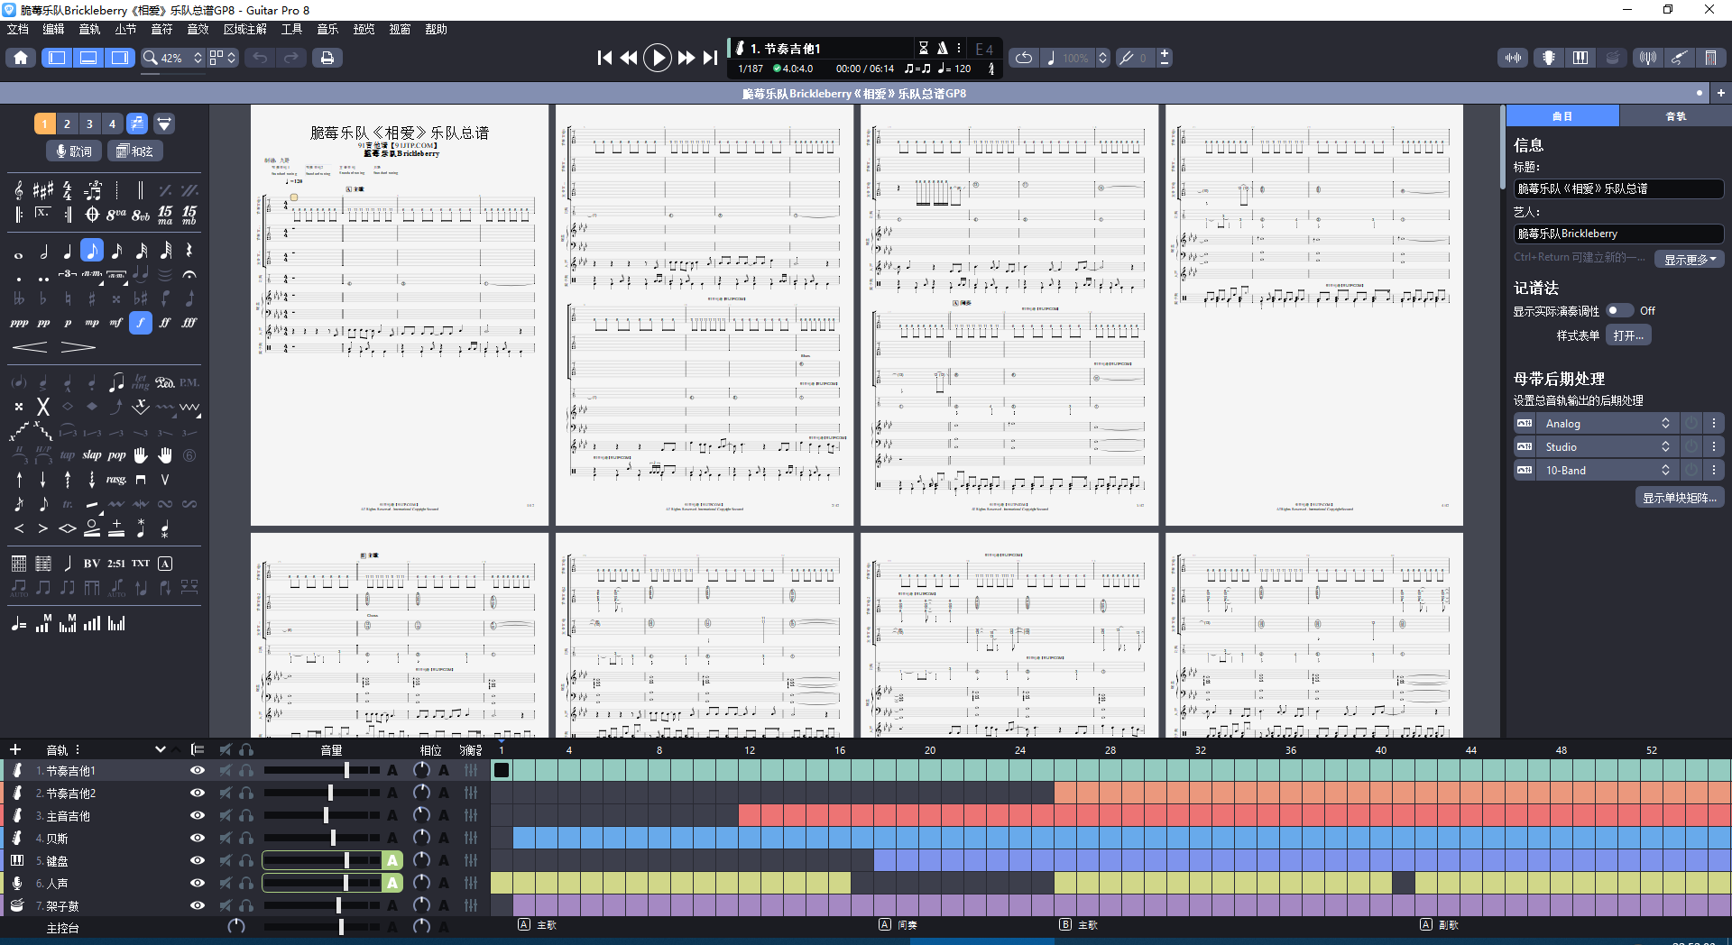Viewport: 1732px width, 945px height.
Task: Click the metronome icon in the transport display
Action: (942, 48)
